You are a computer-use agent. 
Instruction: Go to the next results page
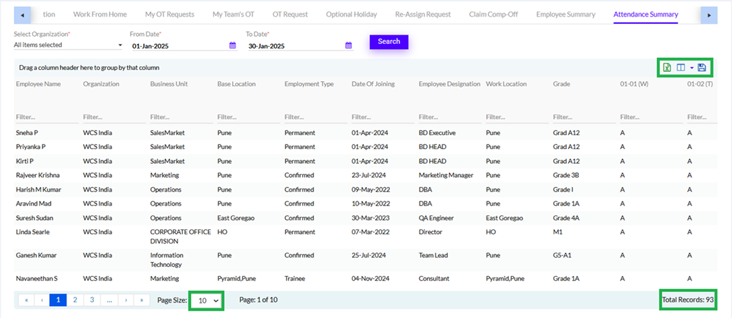point(125,300)
